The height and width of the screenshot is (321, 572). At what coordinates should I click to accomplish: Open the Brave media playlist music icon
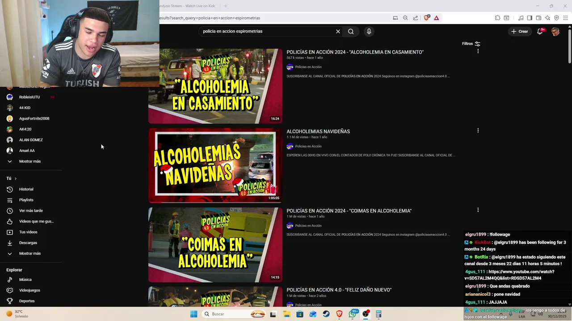click(x=521, y=18)
